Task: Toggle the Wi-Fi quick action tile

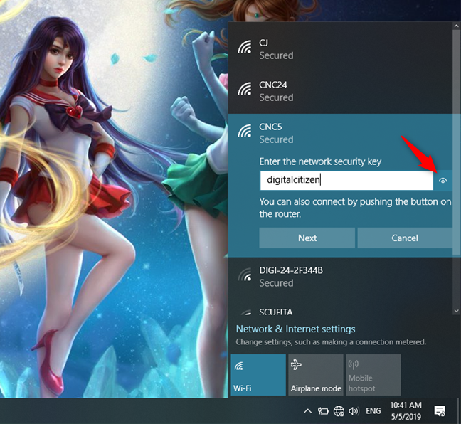Action: (258, 375)
